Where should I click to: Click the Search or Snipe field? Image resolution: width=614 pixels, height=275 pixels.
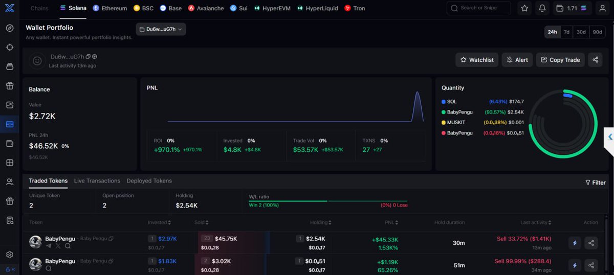pyautogui.click(x=478, y=8)
